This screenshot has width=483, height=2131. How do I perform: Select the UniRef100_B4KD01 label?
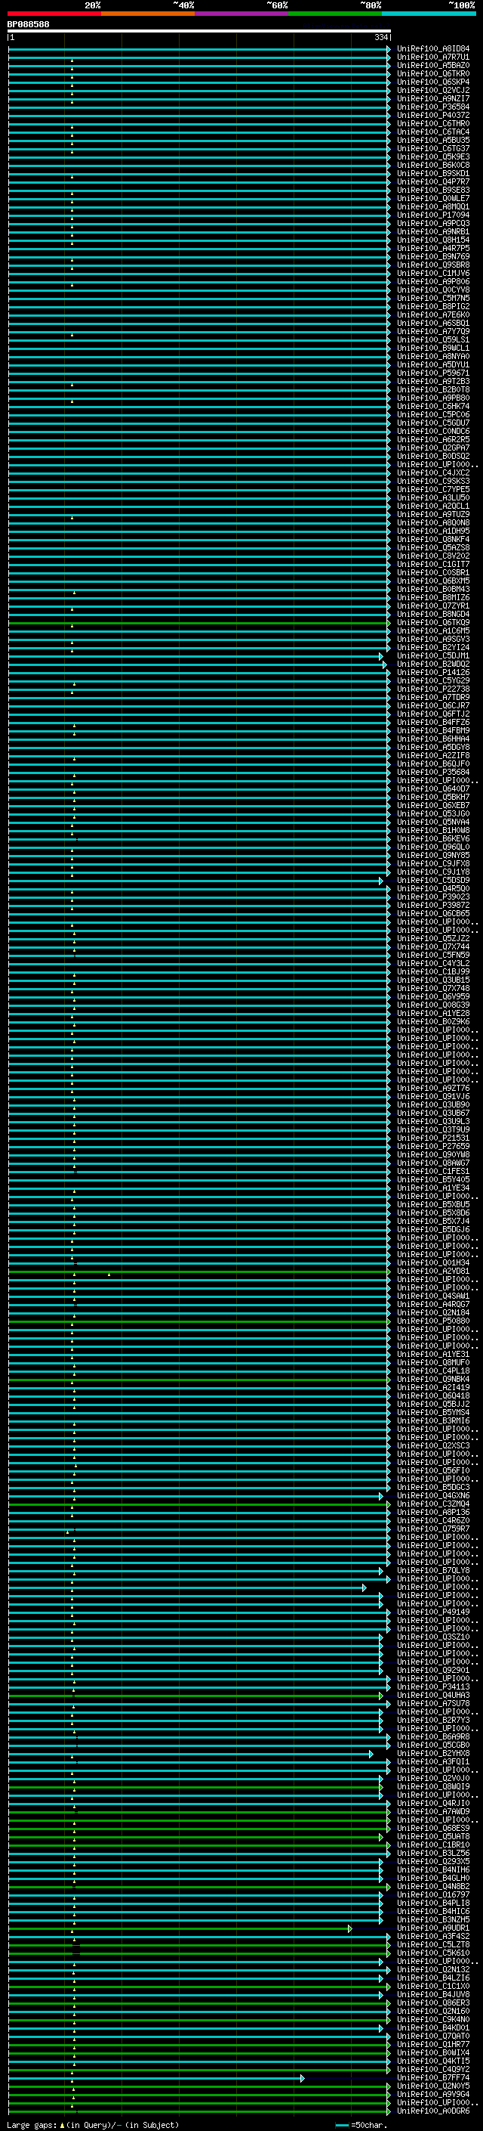pyautogui.click(x=433, y=2027)
